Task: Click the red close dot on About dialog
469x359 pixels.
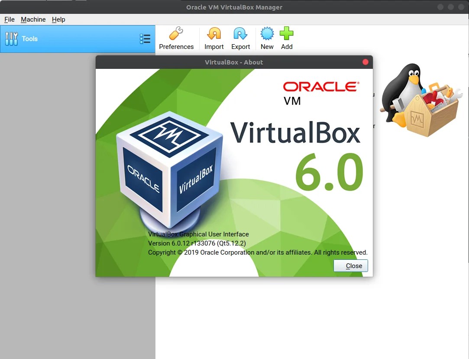Action: [x=365, y=62]
